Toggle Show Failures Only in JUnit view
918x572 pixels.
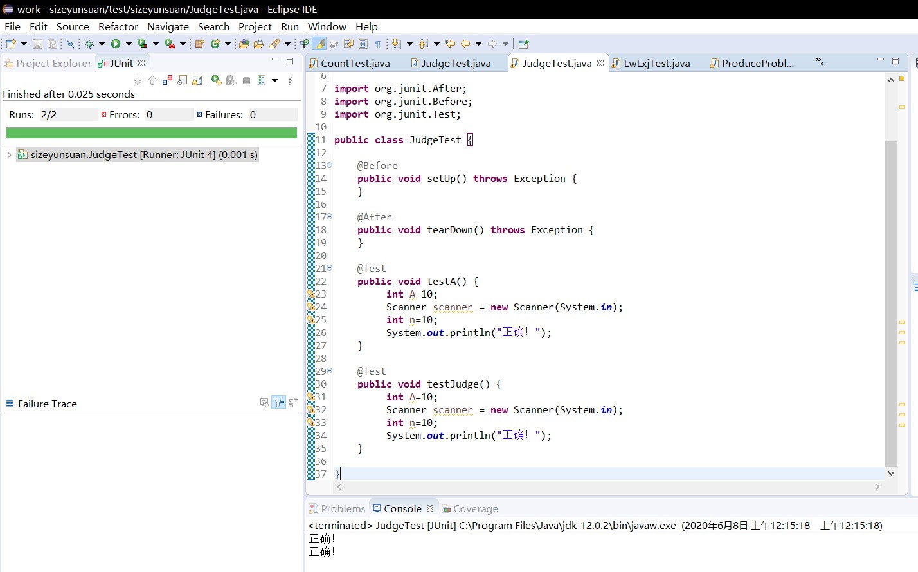tap(167, 80)
